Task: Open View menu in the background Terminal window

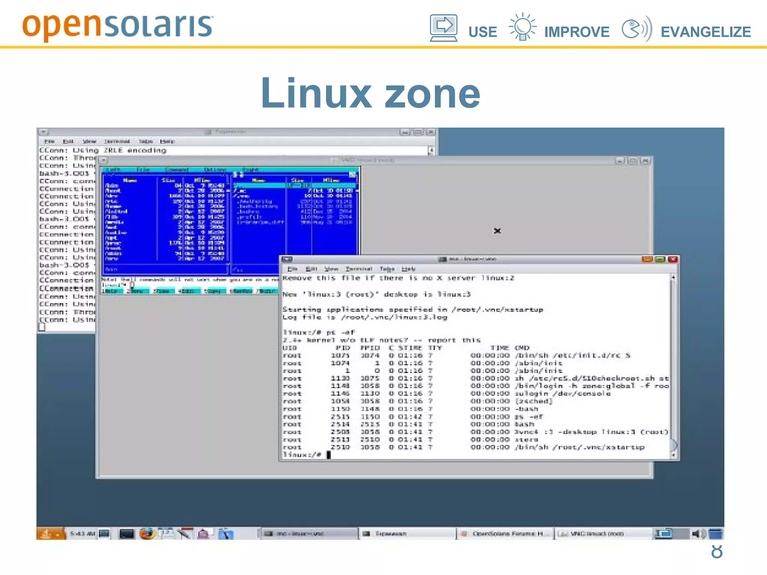Action: pyautogui.click(x=90, y=141)
